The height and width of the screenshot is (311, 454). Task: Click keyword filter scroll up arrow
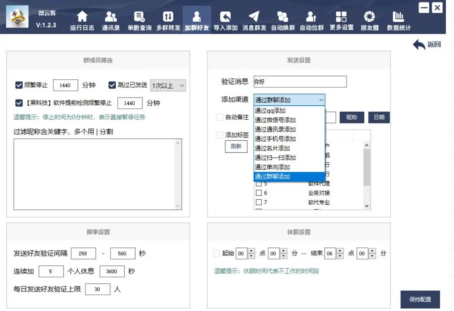click(x=178, y=143)
